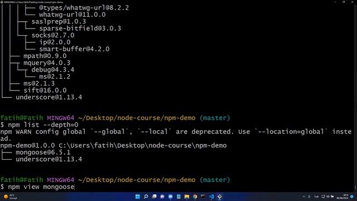Open taskbar Search magnifier
This screenshot has height=201, width=357.
click(x=146, y=197)
